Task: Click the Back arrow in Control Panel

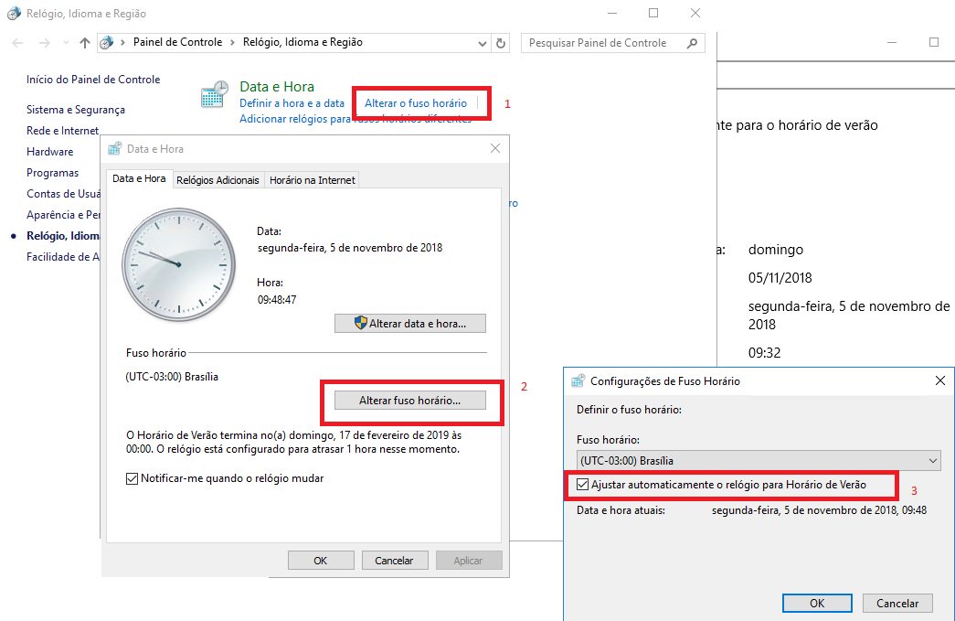Action: point(17,43)
